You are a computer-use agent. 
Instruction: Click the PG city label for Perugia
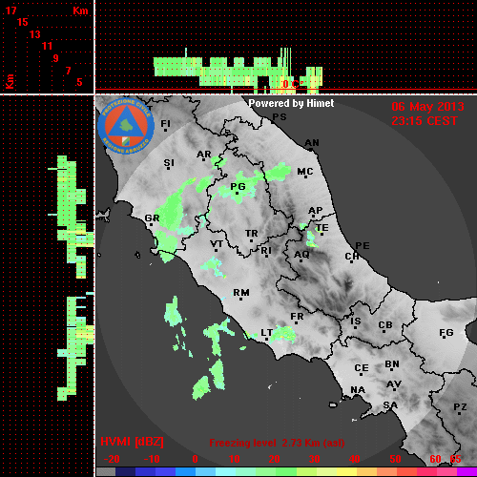coord(238,187)
